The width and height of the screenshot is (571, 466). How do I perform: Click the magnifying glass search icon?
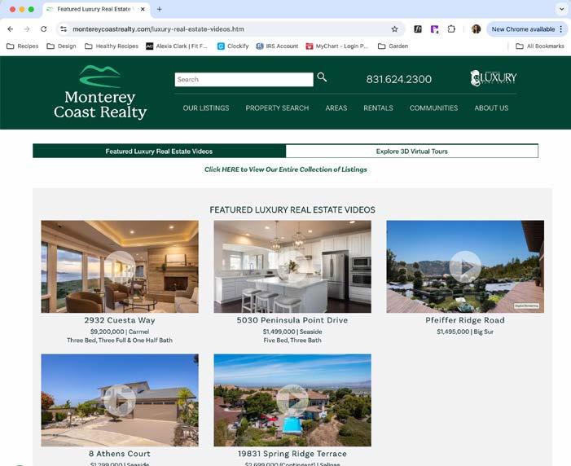pyautogui.click(x=322, y=77)
